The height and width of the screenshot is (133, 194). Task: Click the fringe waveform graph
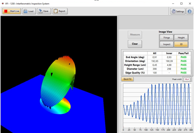157,105
